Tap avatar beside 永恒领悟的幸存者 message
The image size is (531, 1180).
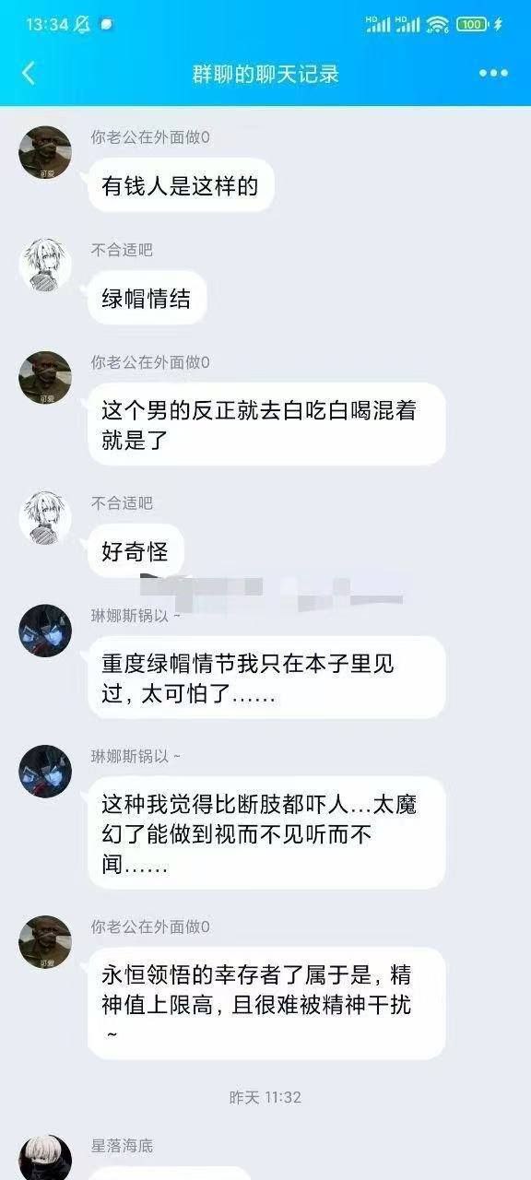pos(45,942)
